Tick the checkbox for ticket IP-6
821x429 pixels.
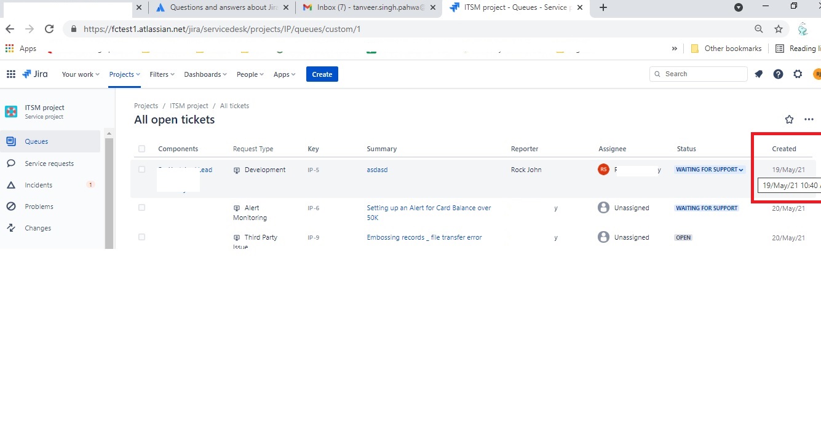point(142,208)
